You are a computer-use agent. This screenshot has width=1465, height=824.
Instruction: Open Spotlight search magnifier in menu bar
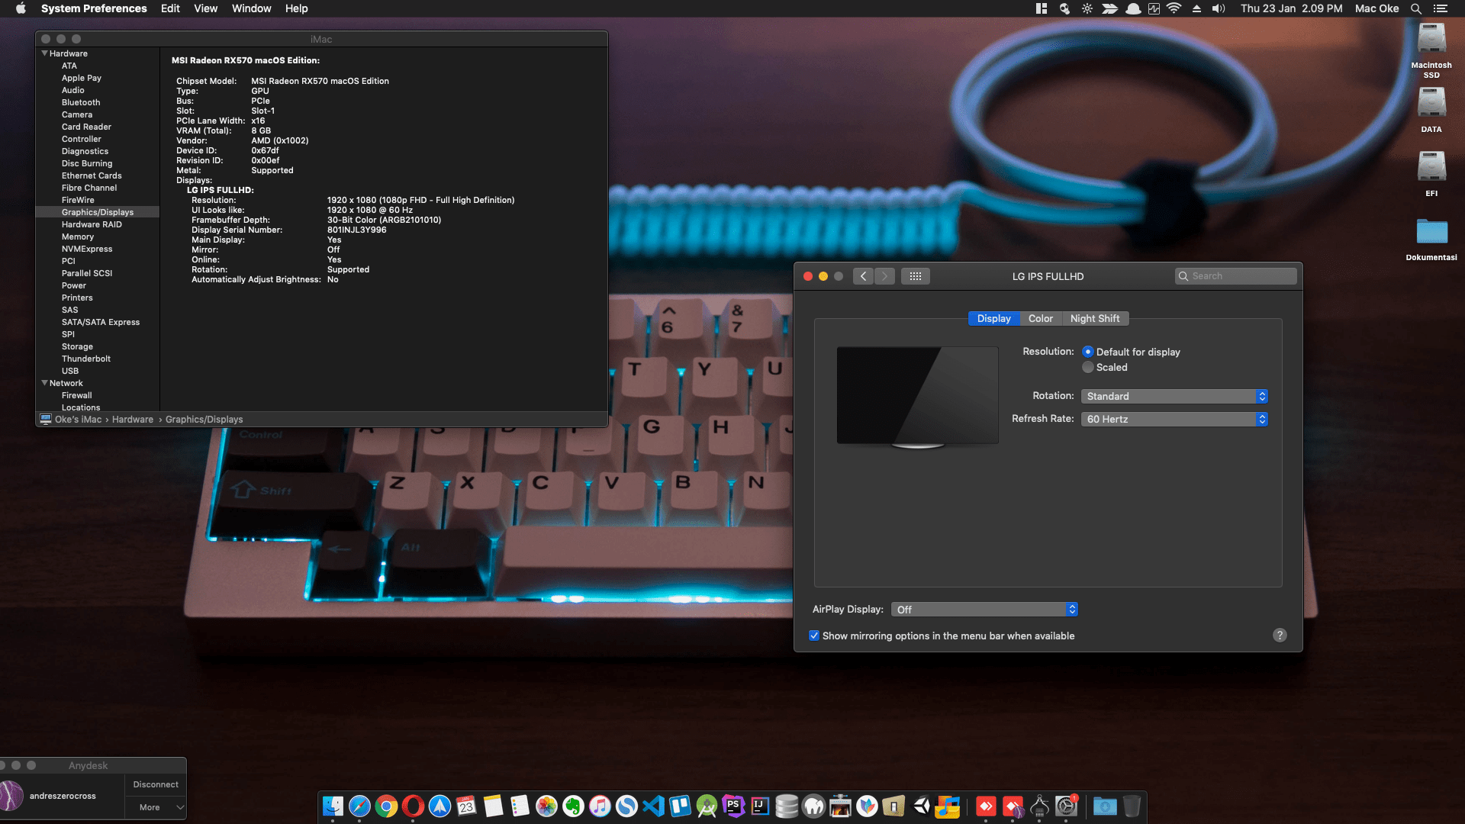point(1415,8)
